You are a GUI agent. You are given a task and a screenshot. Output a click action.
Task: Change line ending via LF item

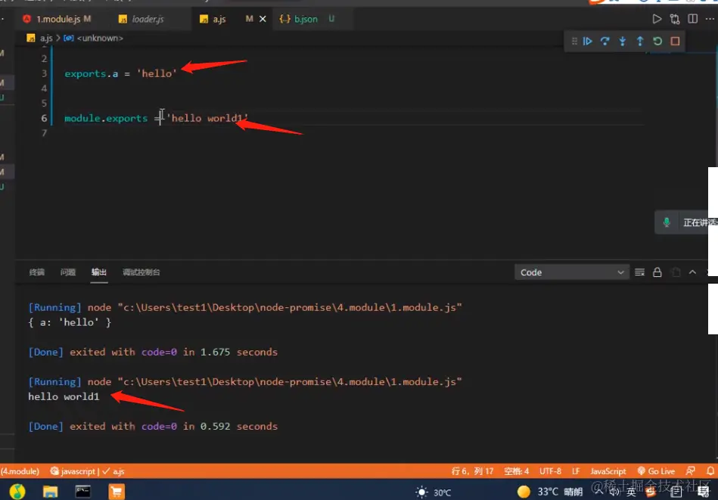click(576, 471)
